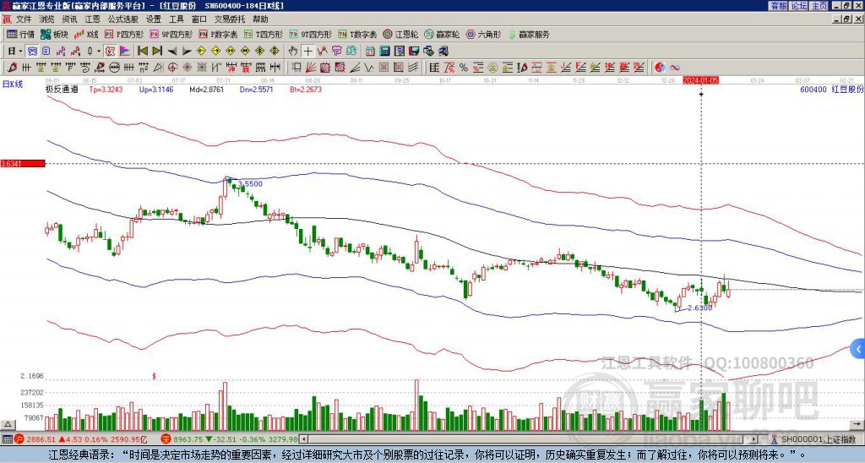Open the T数字表 tool

pyautogui.click(x=357, y=34)
